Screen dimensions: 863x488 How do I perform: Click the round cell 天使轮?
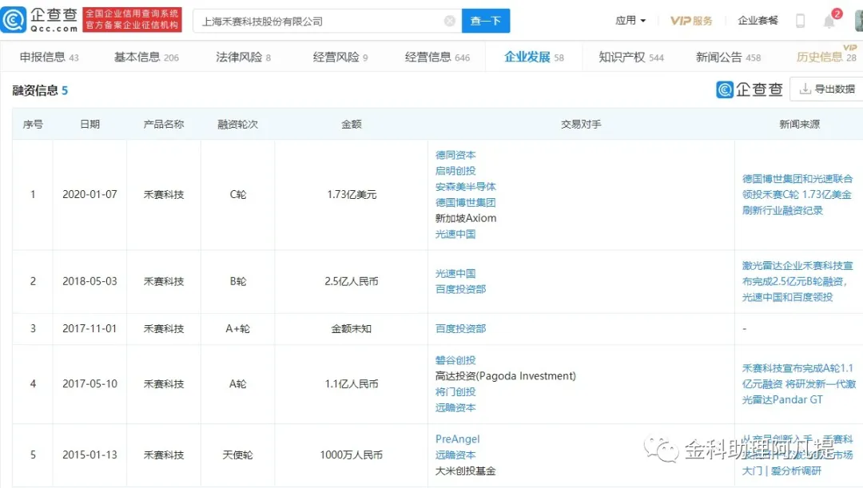[x=238, y=455]
